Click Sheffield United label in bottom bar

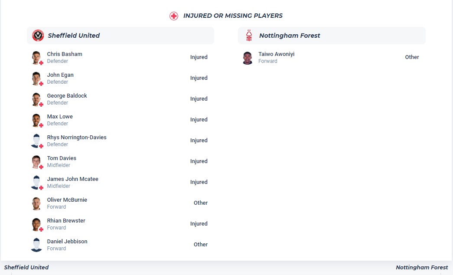26,268
